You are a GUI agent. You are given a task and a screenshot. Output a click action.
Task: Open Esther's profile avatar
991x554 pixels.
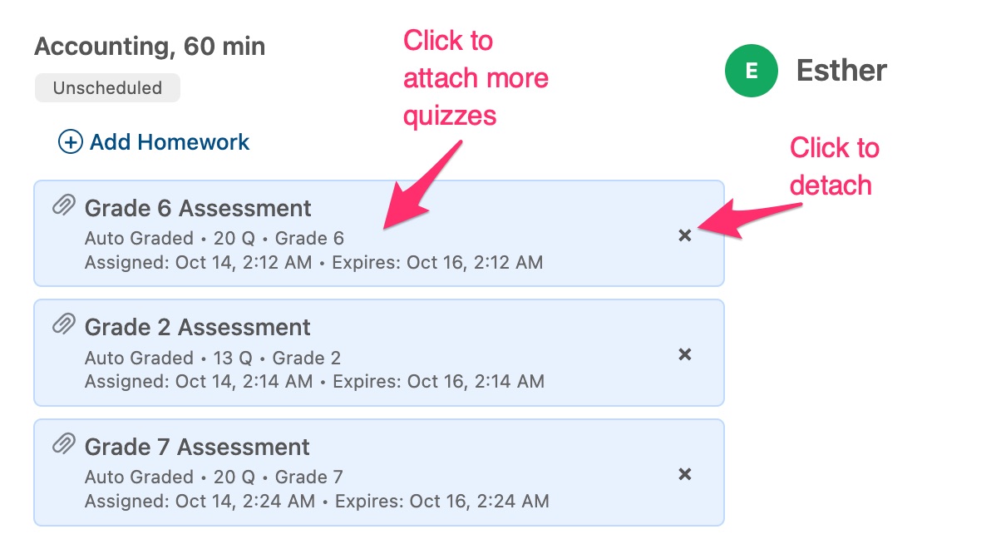751,70
